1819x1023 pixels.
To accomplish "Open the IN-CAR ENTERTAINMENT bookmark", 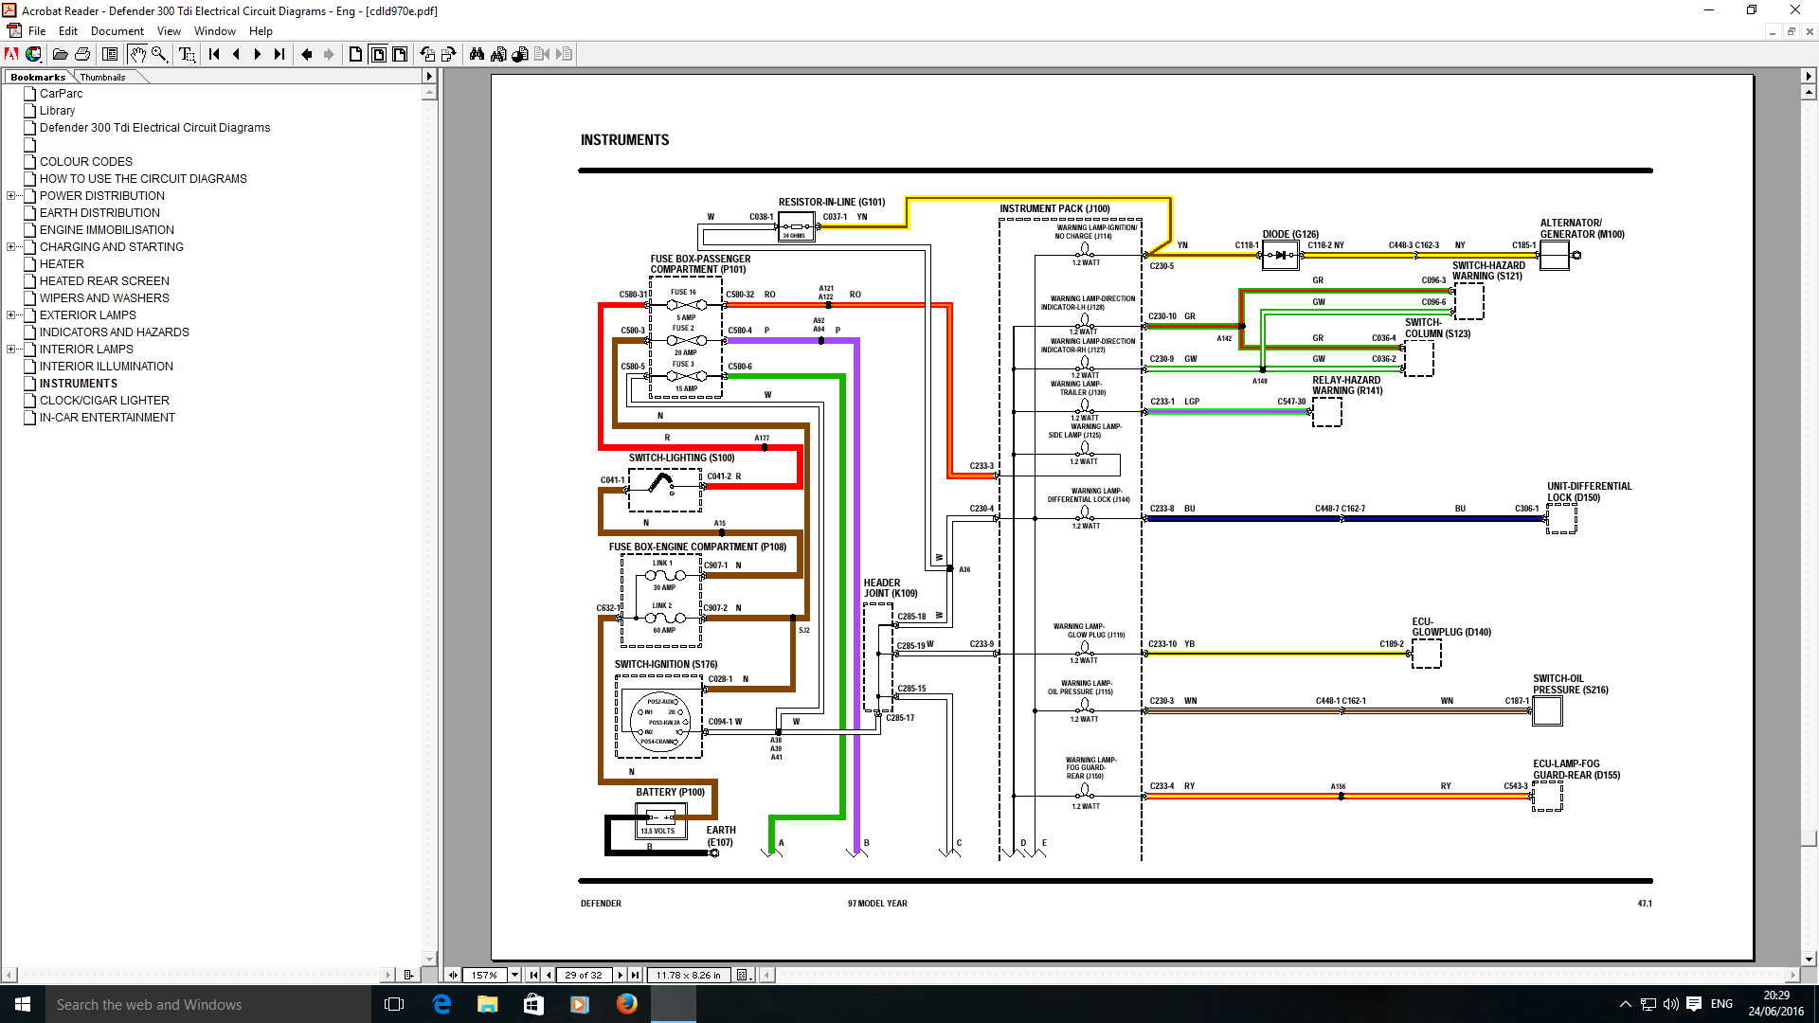I will click(x=107, y=418).
